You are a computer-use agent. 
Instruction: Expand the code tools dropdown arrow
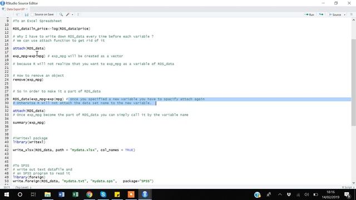(x=72, y=15)
